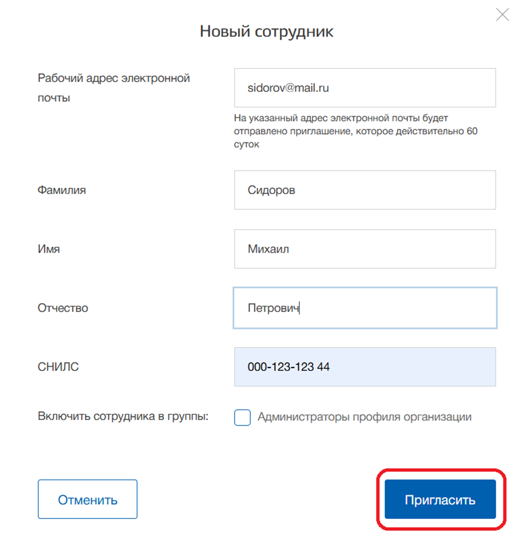Click the entered number 000-123-123 44
Screen dimensions: 515x547
point(289,367)
